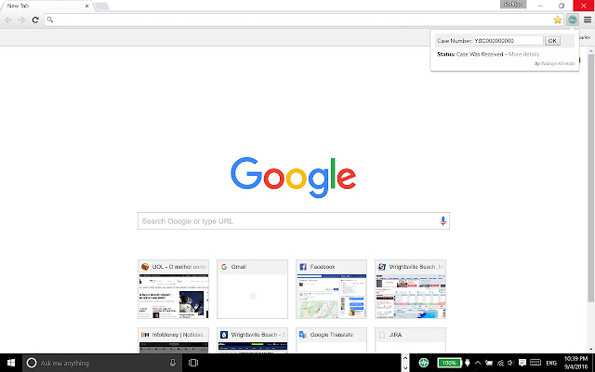
Task: Click the yellow bookmark star icon
Action: pyautogui.click(x=558, y=20)
